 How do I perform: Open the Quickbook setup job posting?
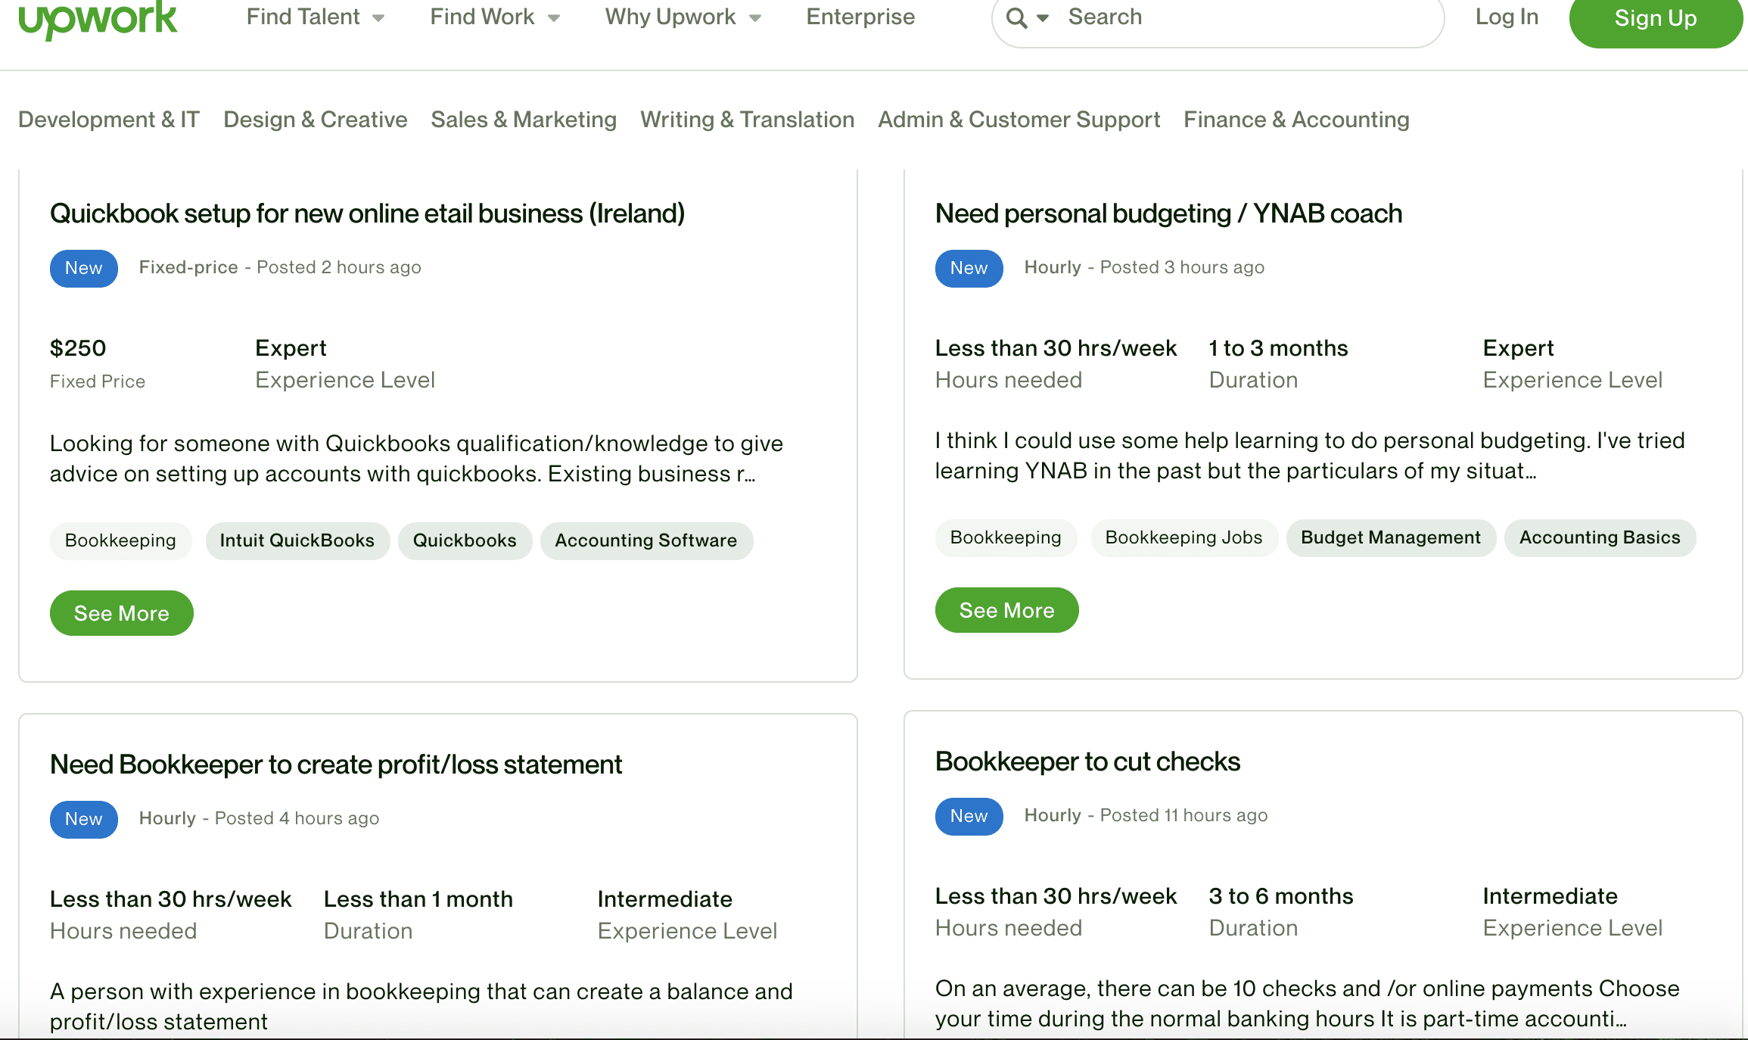pos(367,213)
